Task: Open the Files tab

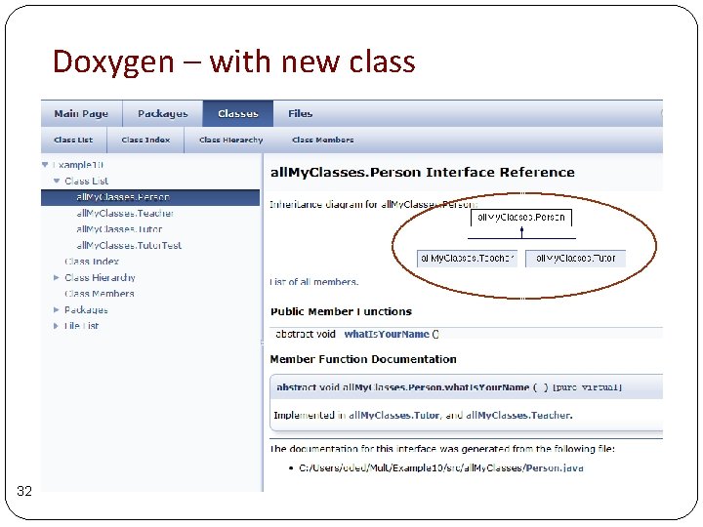Action: coord(300,114)
